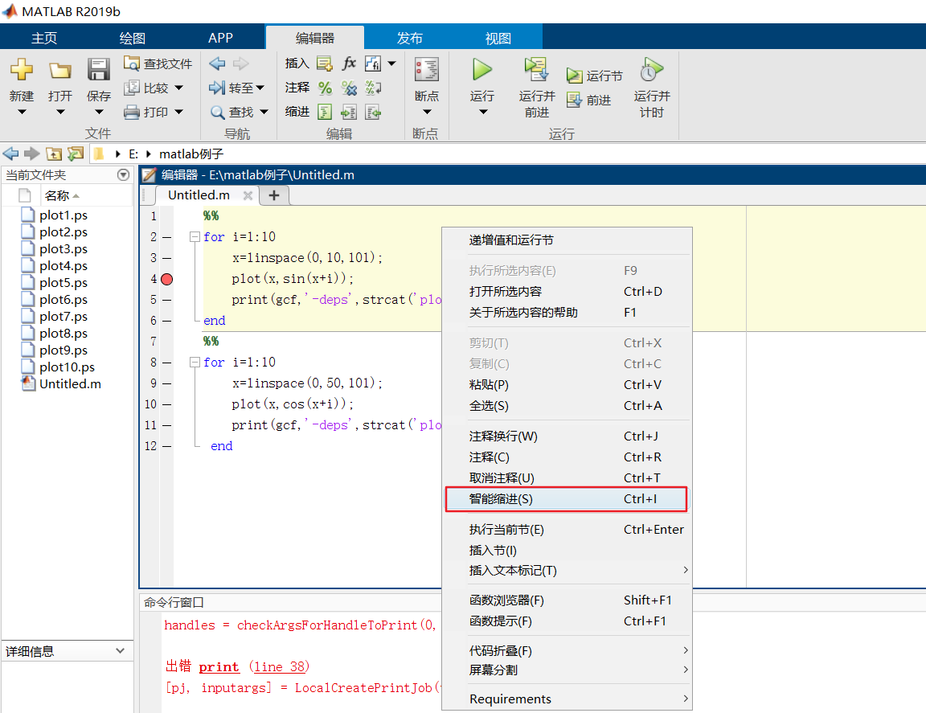This screenshot has width=926, height=713.
Task: Switch to the 主页 ribbon tab
Action: (44, 38)
